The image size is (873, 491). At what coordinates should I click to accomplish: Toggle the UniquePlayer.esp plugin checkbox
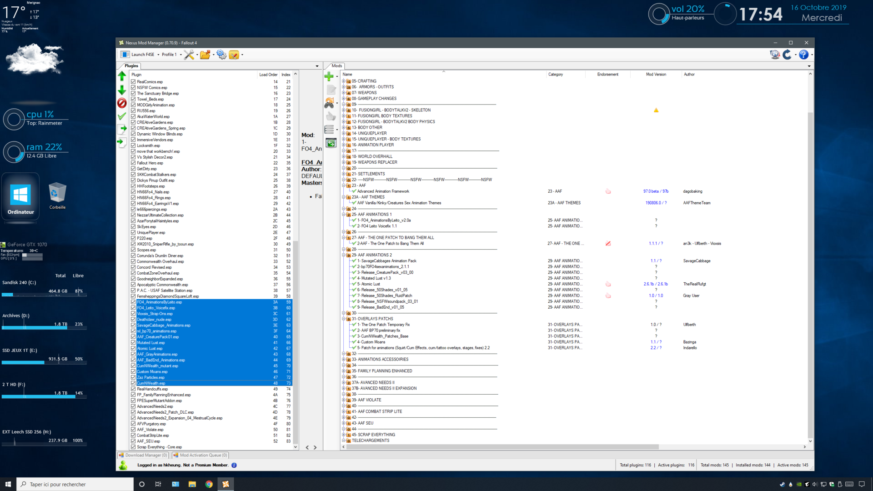coord(133,232)
